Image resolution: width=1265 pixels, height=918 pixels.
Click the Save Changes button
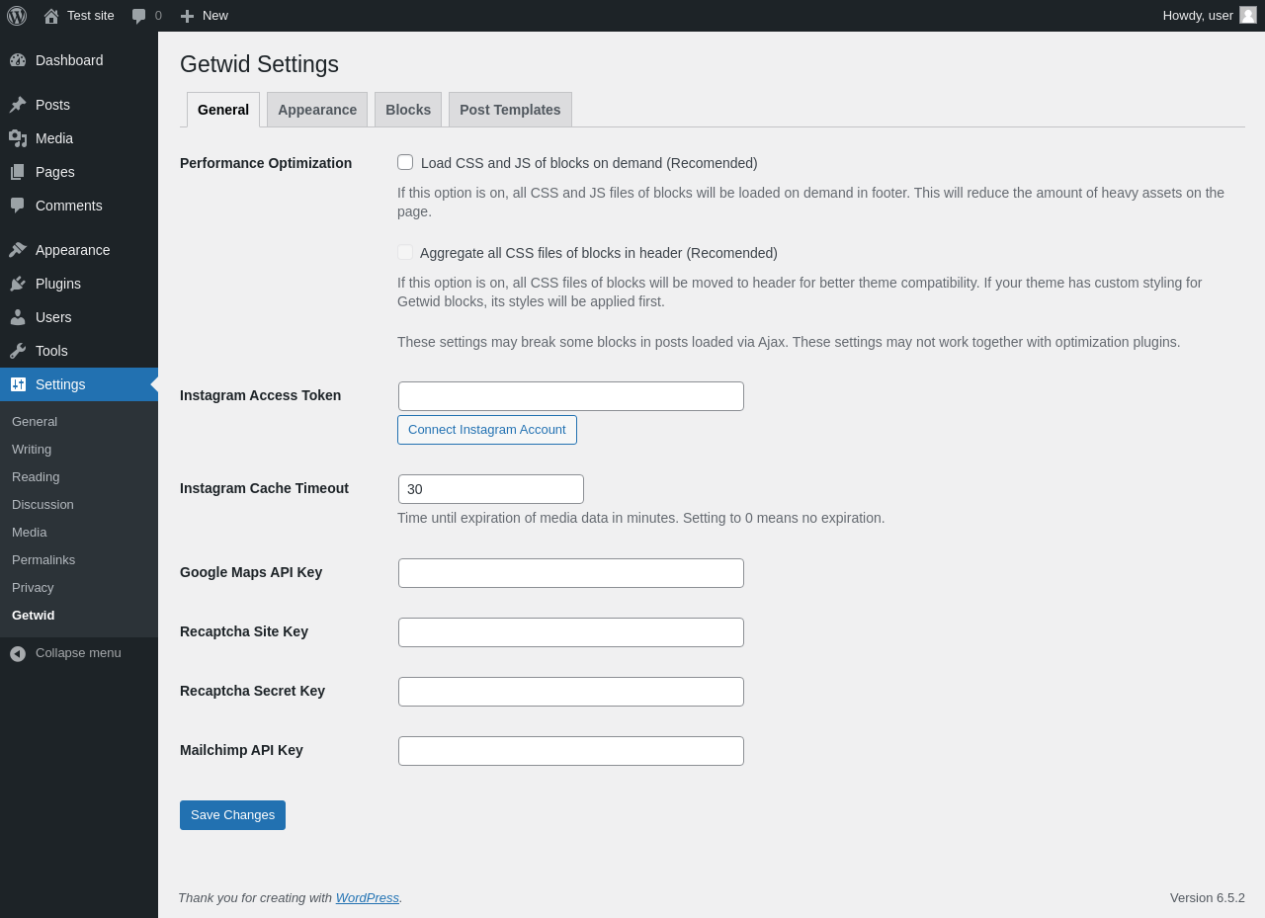232,815
